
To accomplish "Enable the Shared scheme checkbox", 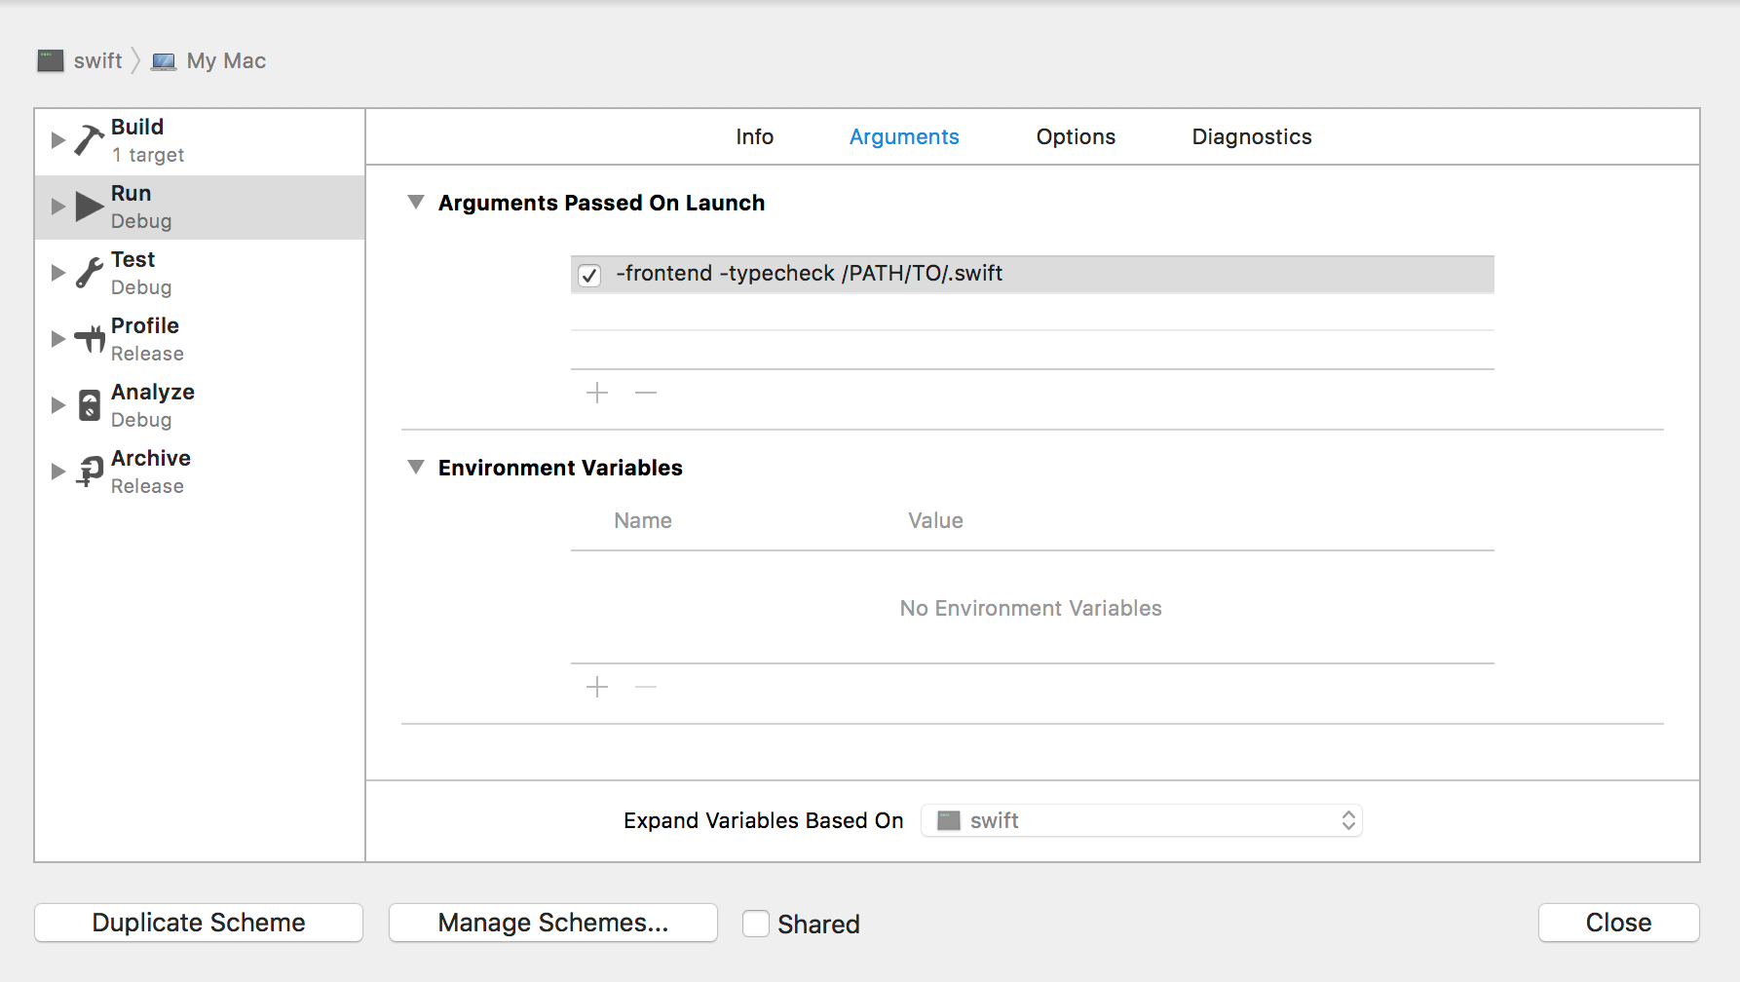I will pyautogui.click(x=756, y=924).
